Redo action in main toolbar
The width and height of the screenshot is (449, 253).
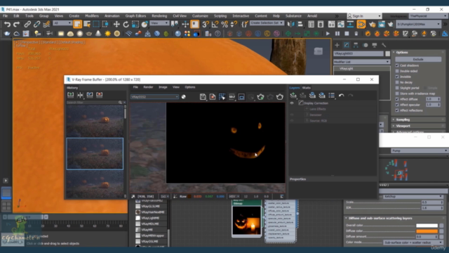(17, 25)
